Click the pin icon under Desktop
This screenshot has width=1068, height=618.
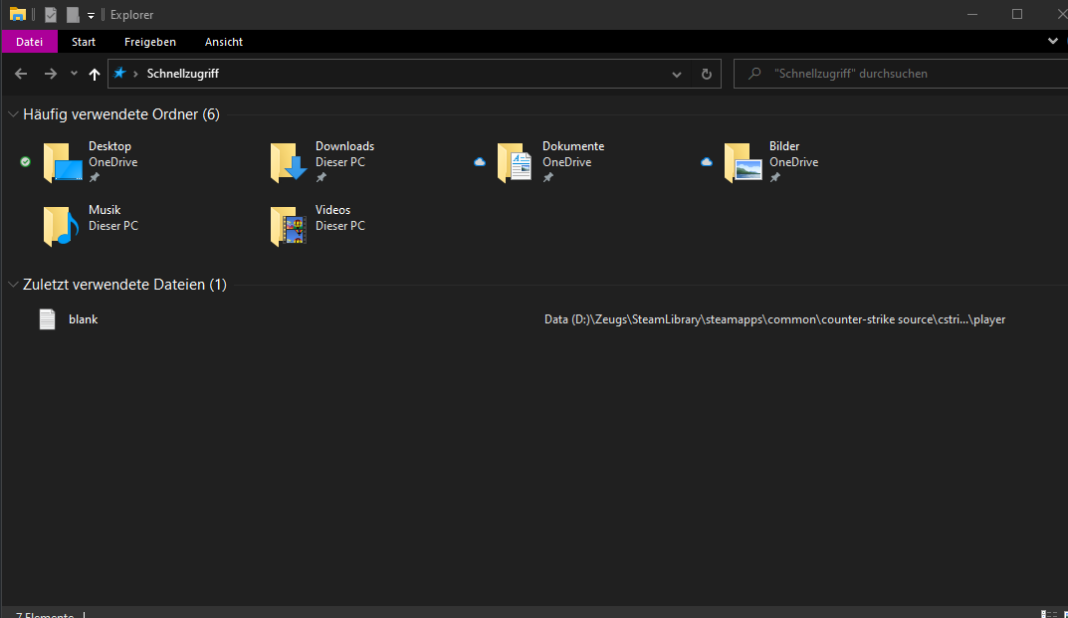pos(95,177)
